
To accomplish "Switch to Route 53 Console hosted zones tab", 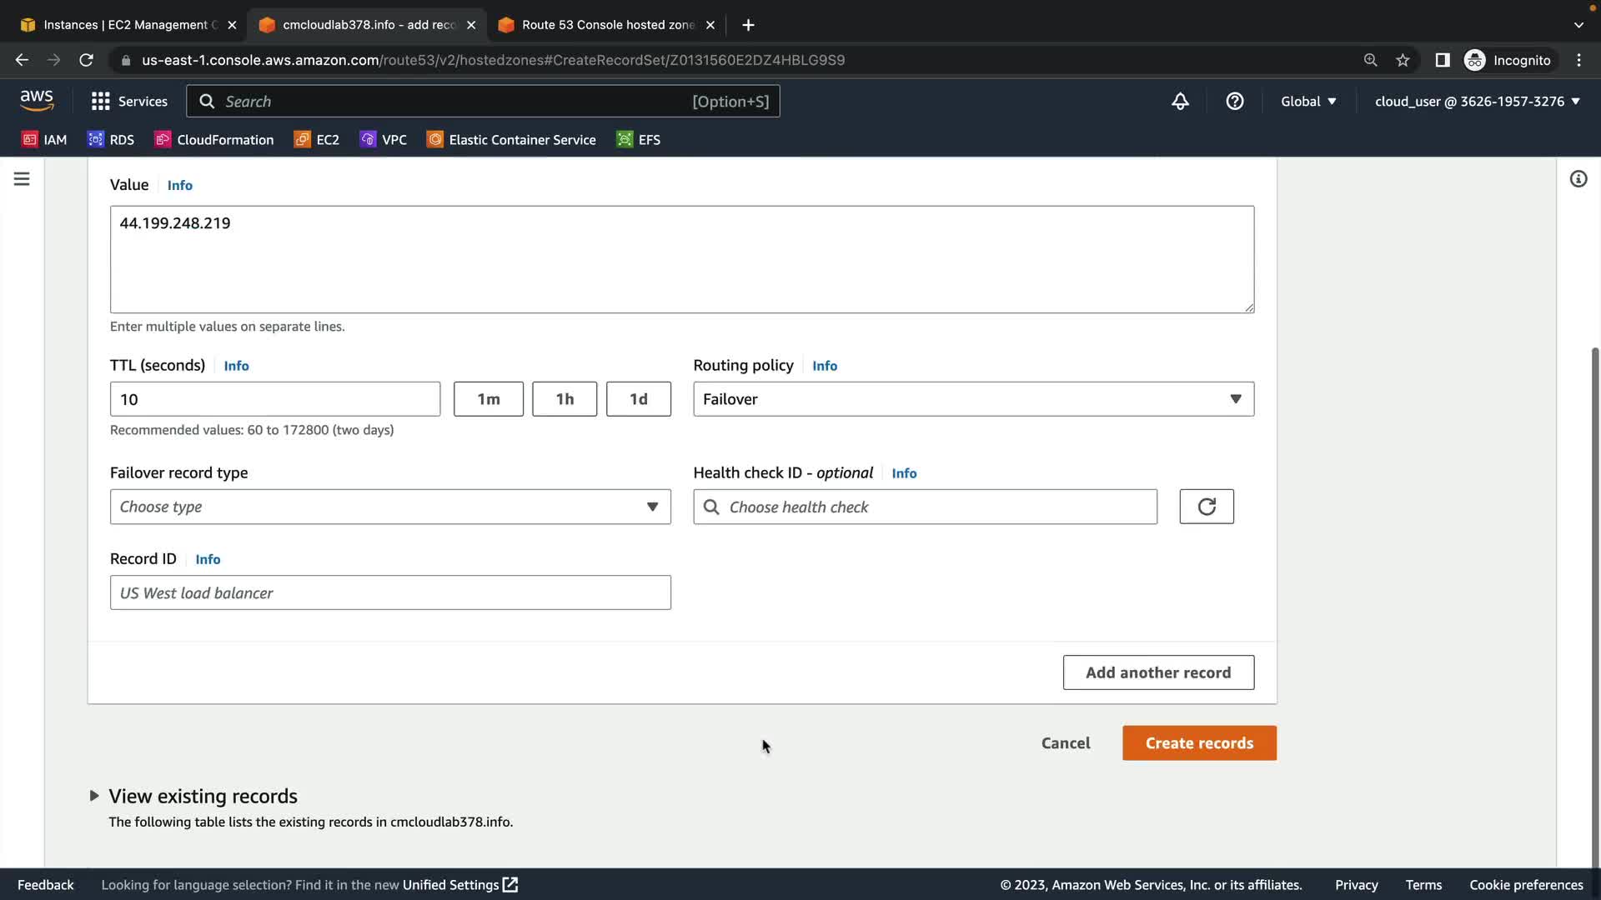I will [x=607, y=25].
